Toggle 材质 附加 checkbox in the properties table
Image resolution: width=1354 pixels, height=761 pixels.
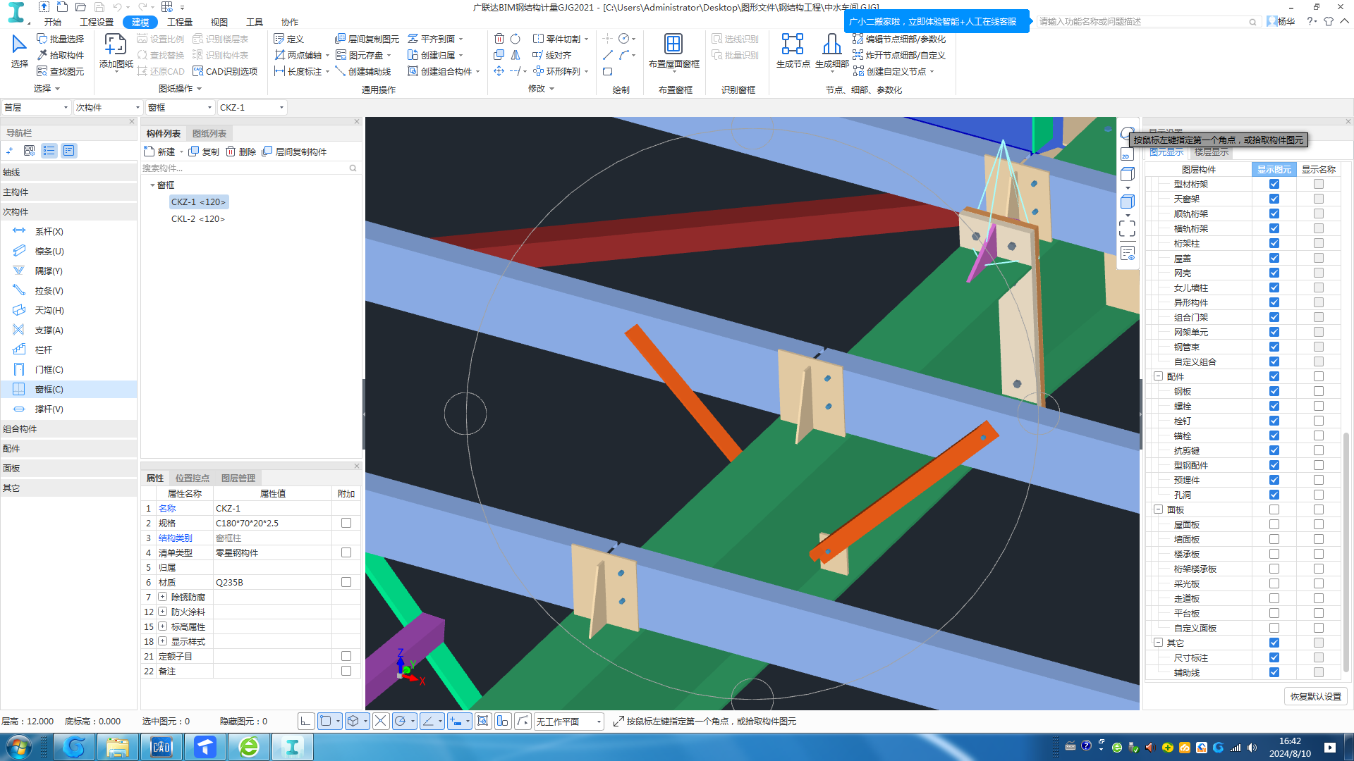tap(346, 582)
